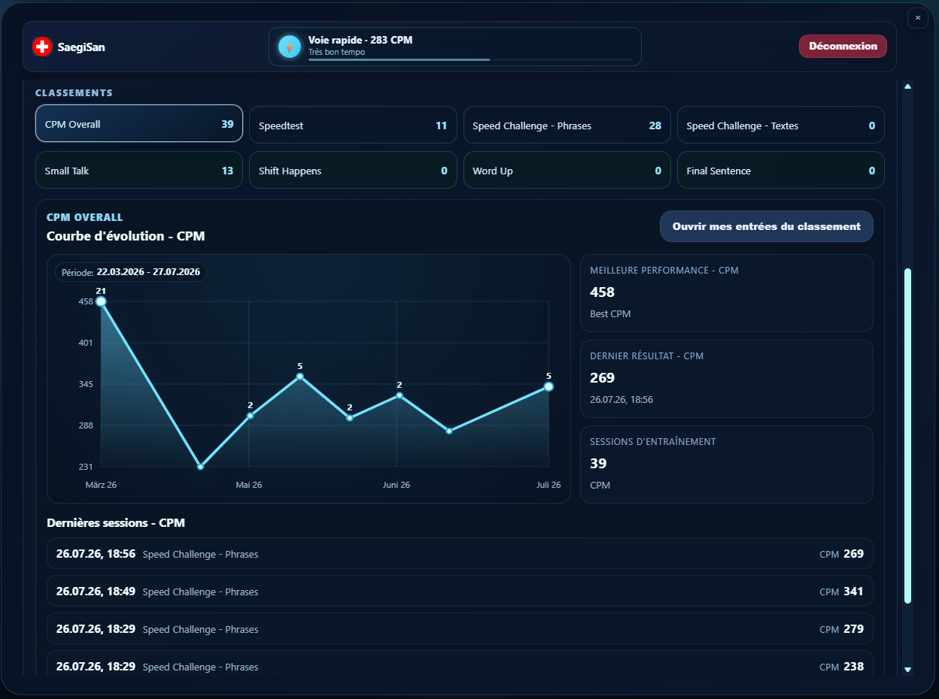The width and height of the screenshot is (939, 699).
Task: Click the chart point on the Mai 26 gridline
Action: tap(250, 416)
